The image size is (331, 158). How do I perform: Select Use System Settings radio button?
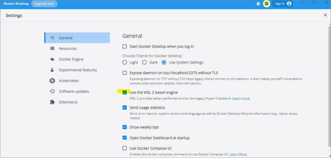(164, 62)
